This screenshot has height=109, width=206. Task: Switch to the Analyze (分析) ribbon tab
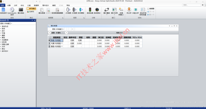[15, 5]
